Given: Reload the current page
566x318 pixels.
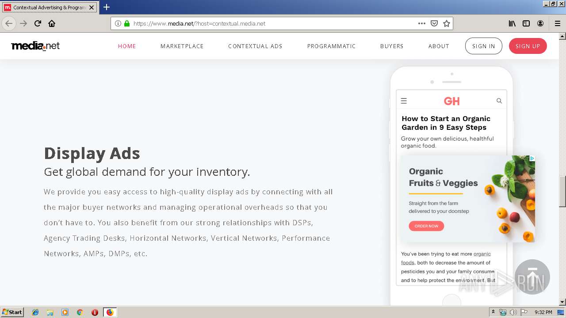Looking at the screenshot, I should click(x=38, y=23).
